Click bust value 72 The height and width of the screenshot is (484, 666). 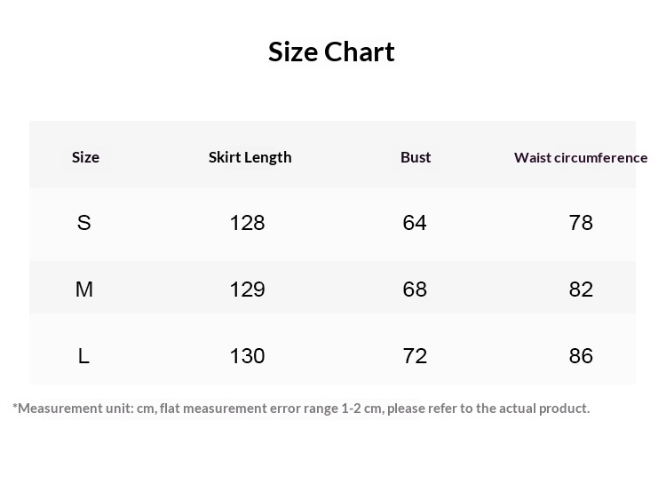click(x=415, y=356)
